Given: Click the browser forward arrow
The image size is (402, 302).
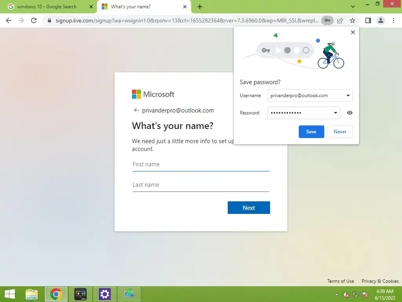Looking at the screenshot, I should [x=21, y=20].
